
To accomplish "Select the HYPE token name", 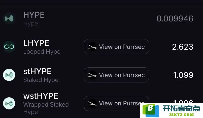I will click(34, 15).
